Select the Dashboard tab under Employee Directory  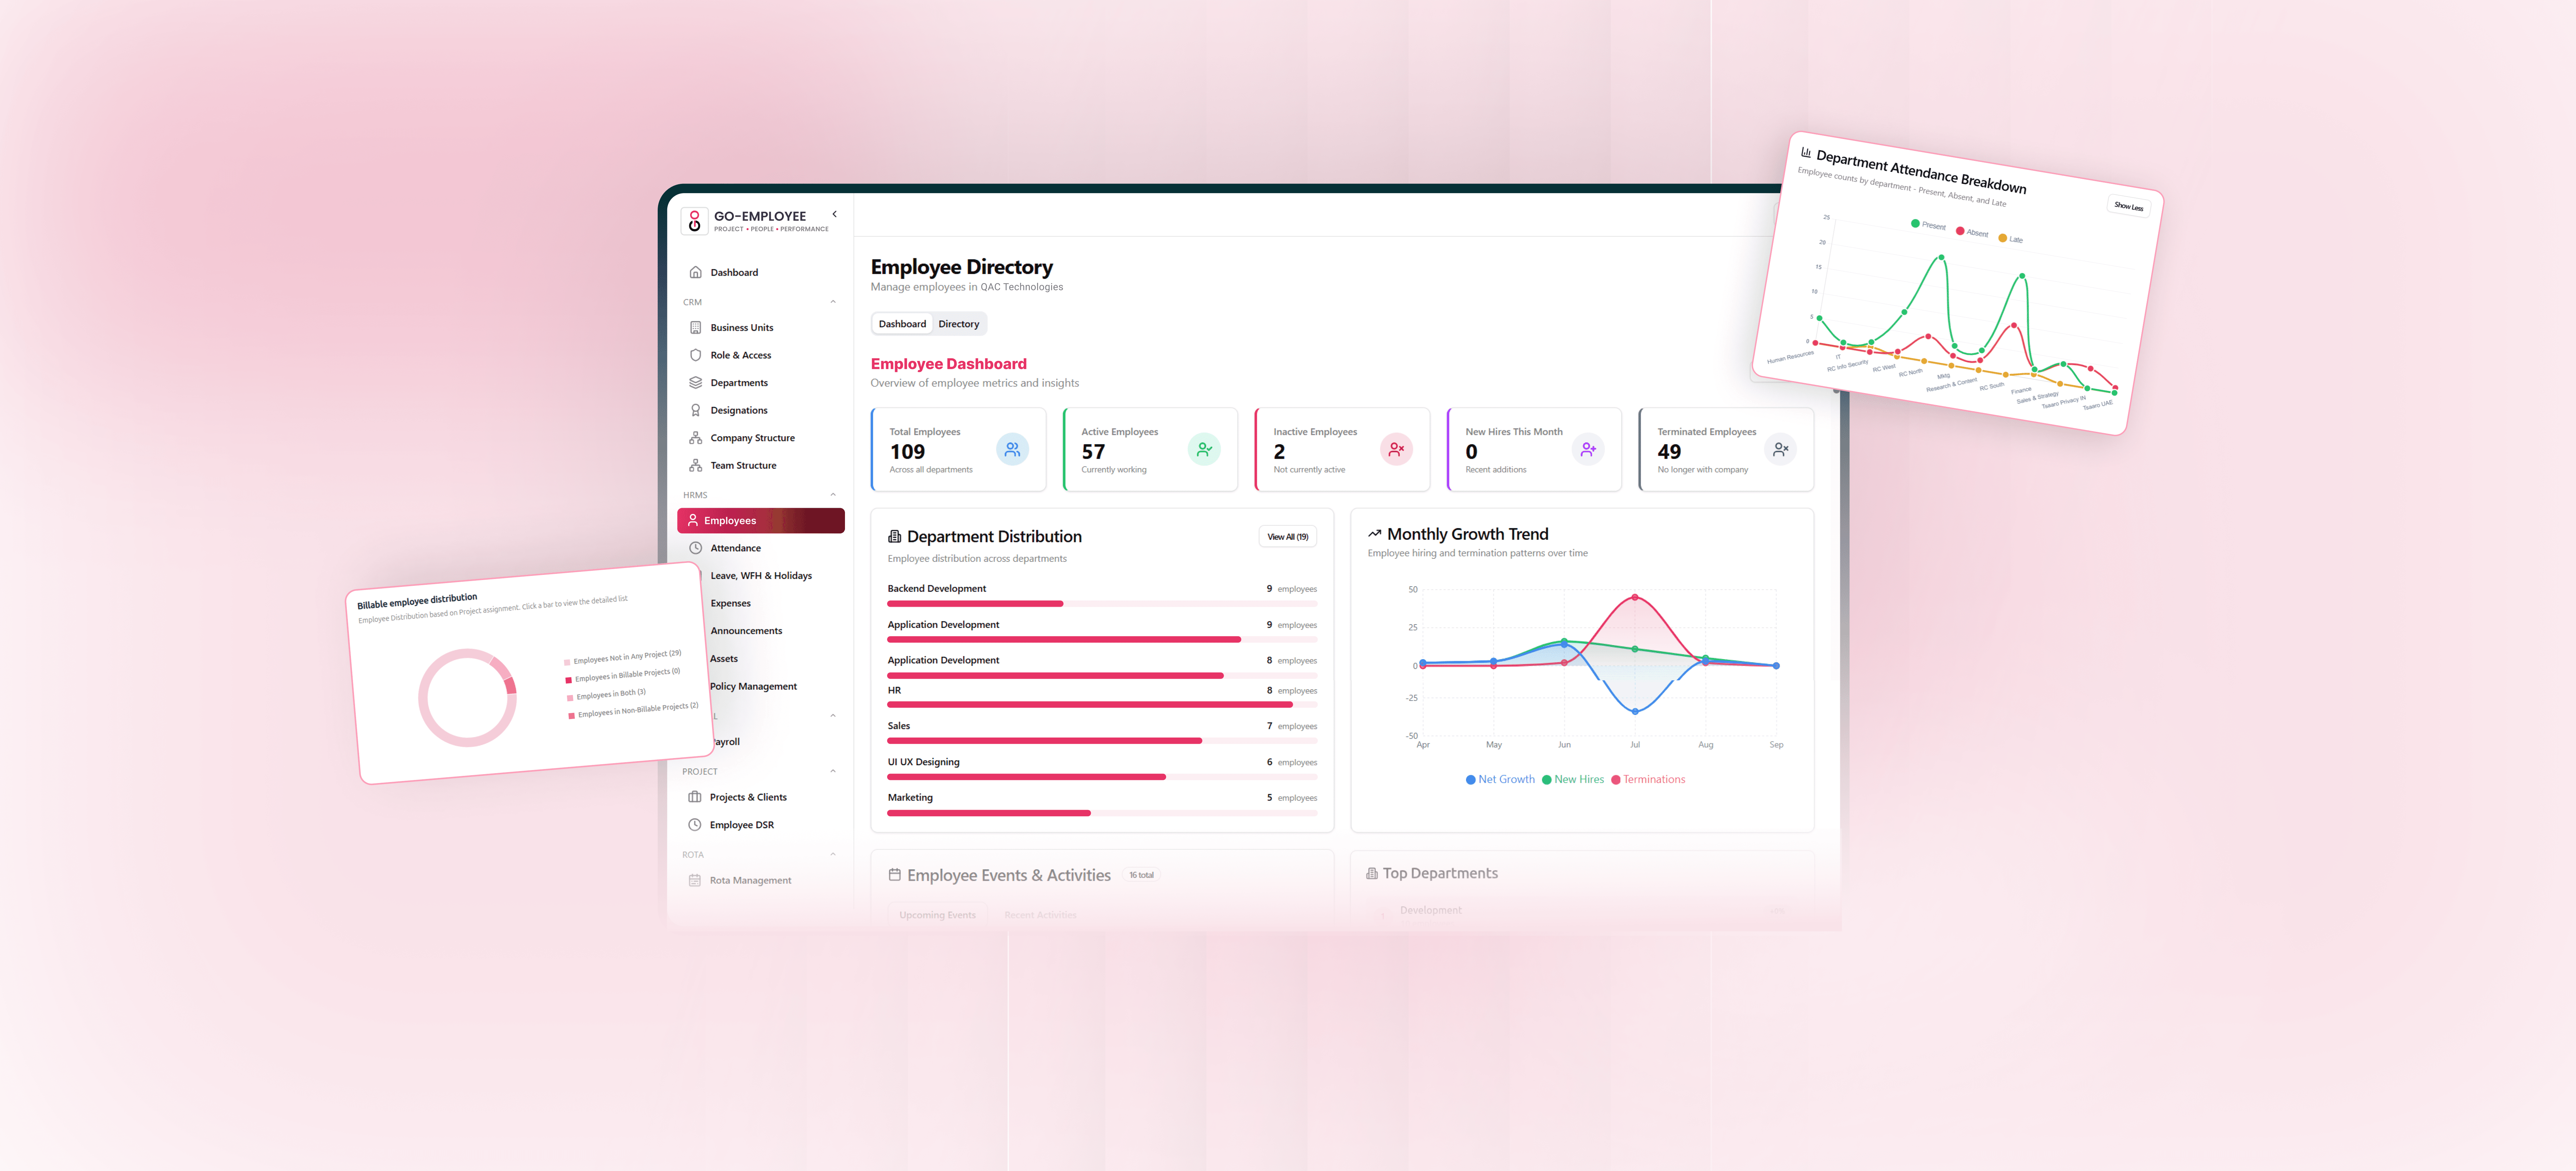click(x=902, y=324)
